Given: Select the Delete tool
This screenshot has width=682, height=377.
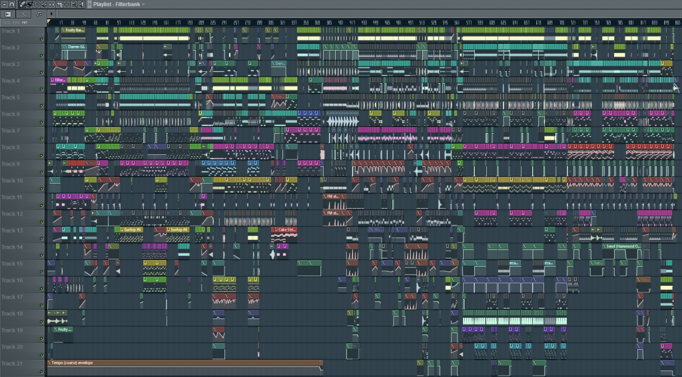Looking at the screenshot, I should tap(37, 5).
